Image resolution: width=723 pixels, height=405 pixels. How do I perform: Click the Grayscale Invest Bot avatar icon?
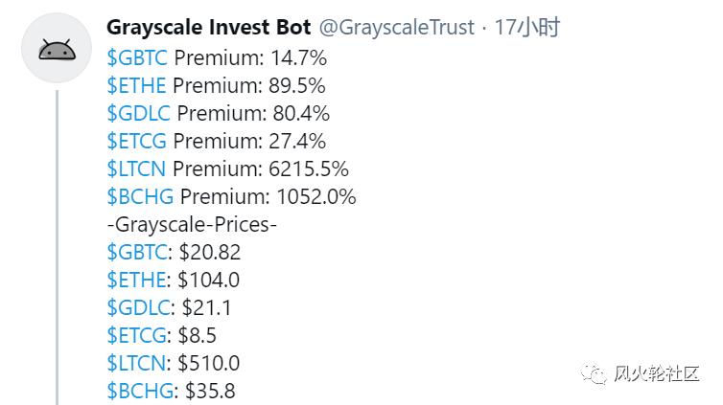[x=56, y=49]
